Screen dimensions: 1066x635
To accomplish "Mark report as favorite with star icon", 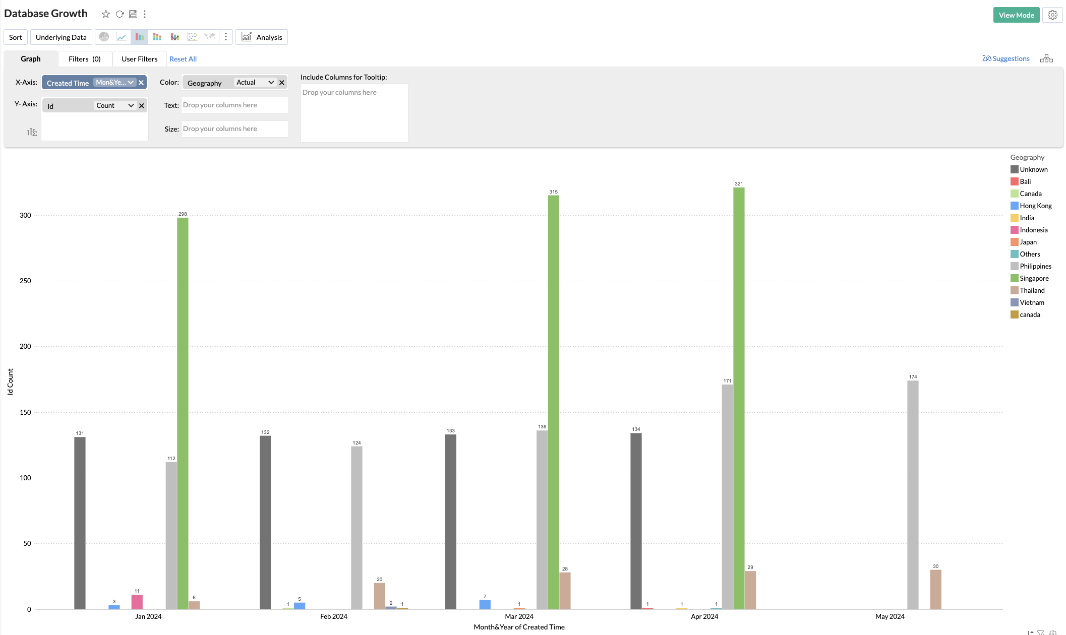I will click(105, 14).
